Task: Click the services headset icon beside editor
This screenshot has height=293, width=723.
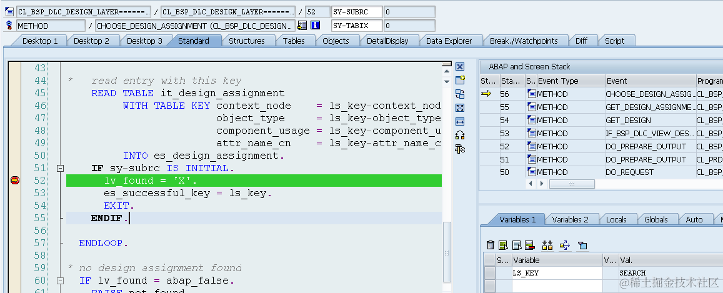Action: (460, 135)
